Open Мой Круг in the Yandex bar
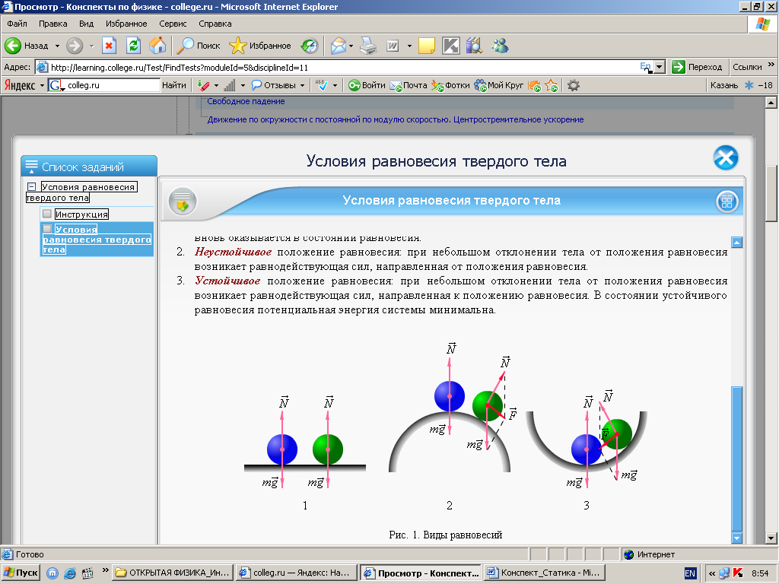This screenshot has height=584, width=779. coord(499,85)
